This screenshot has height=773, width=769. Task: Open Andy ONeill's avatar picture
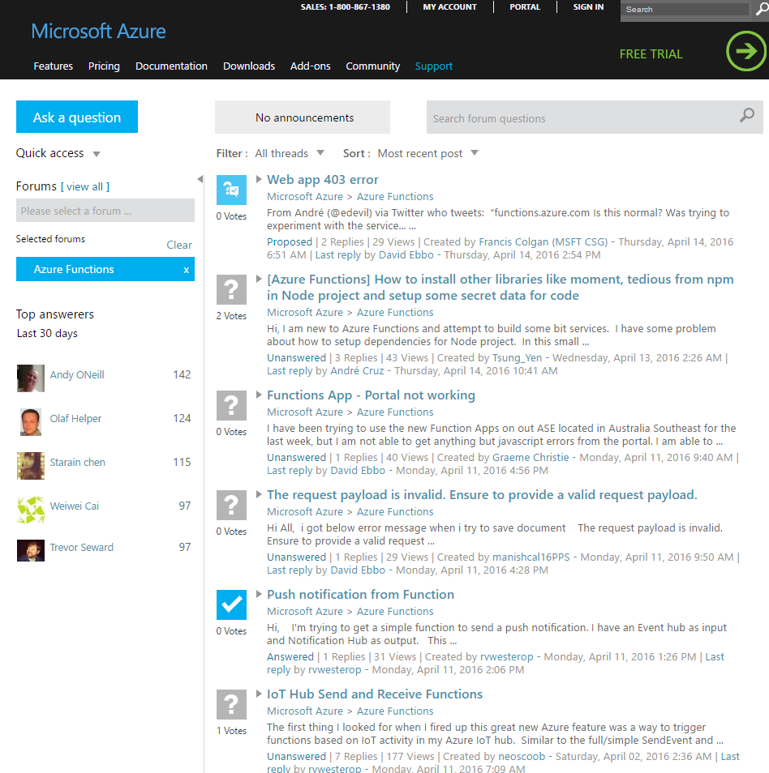(x=31, y=378)
